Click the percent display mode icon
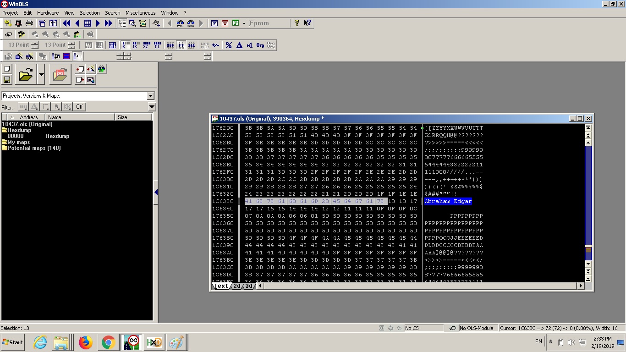Screen dimensions: 626x352 coord(228,45)
